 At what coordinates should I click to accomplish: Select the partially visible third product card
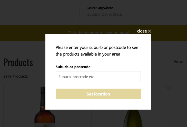183,105
